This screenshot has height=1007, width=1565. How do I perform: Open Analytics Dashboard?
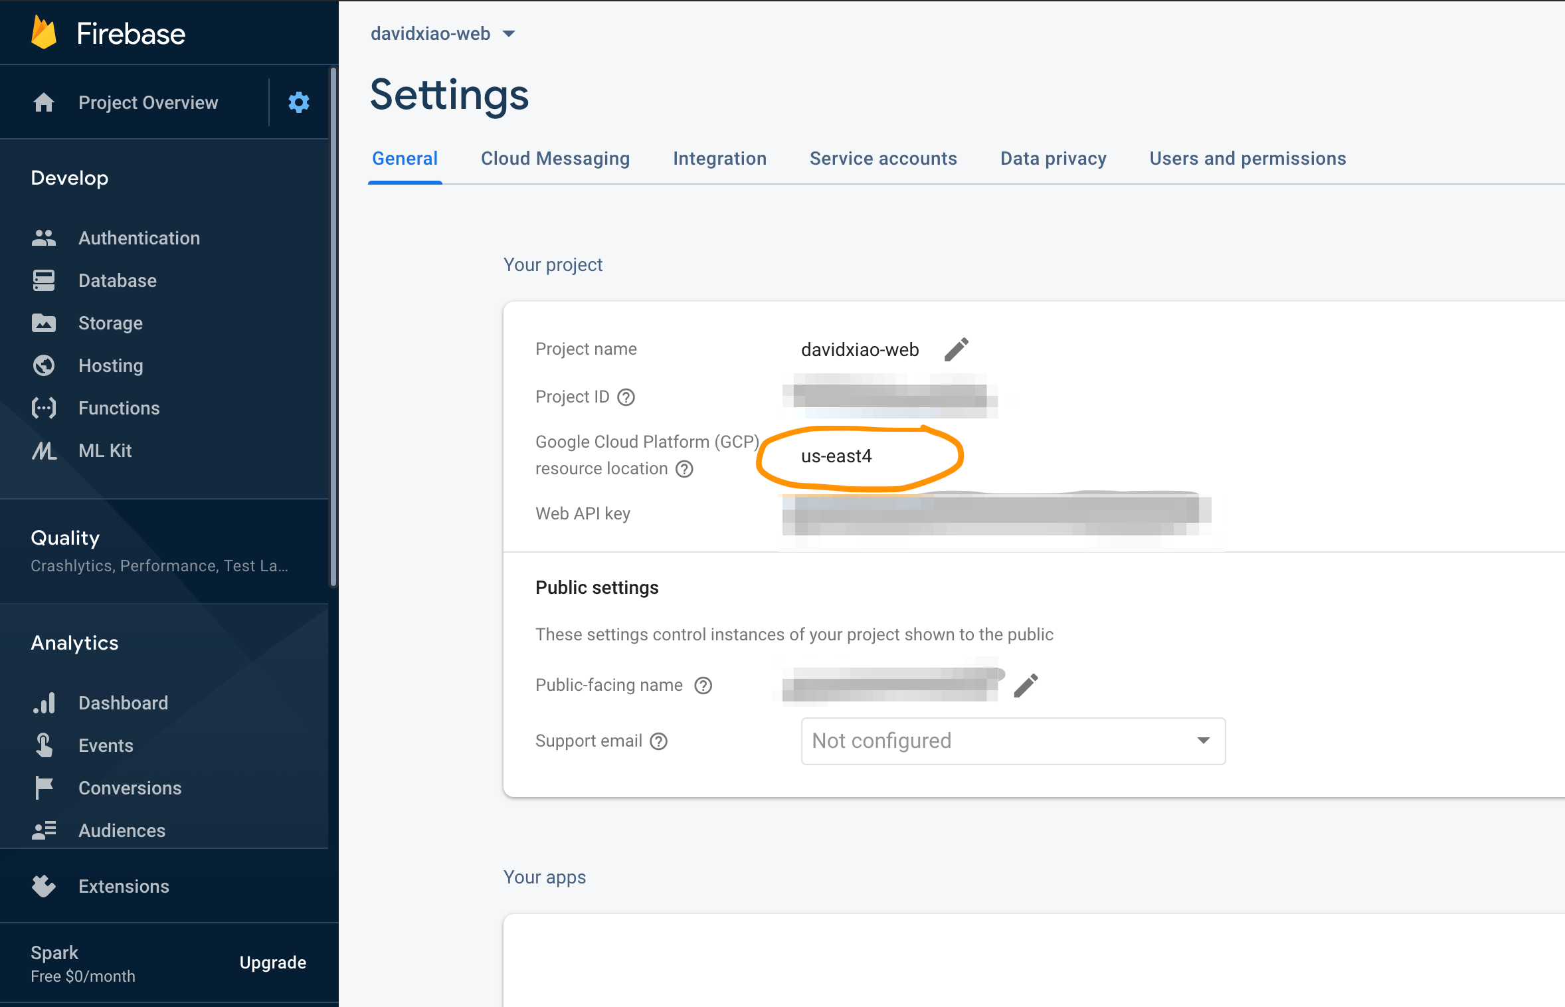click(123, 703)
